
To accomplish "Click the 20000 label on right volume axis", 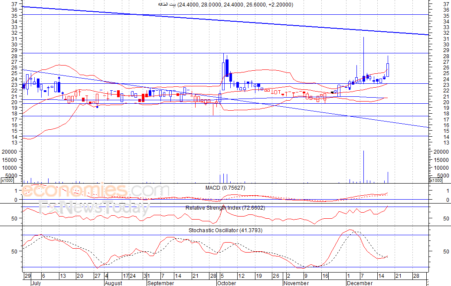I will click(440, 152).
